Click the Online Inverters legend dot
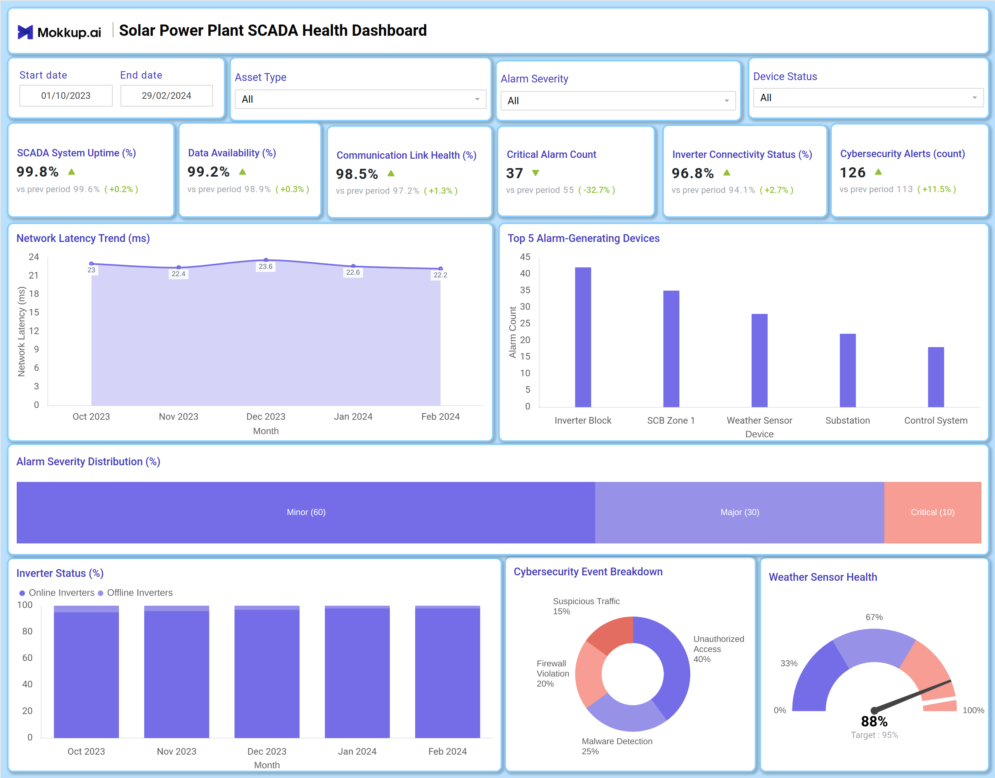The image size is (995, 778). coord(22,593)
